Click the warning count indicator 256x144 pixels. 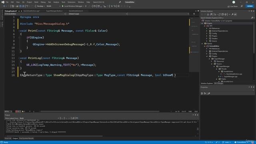point(23,112)
